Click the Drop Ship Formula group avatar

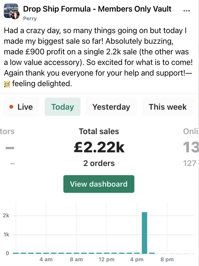(x=11, y=11)
